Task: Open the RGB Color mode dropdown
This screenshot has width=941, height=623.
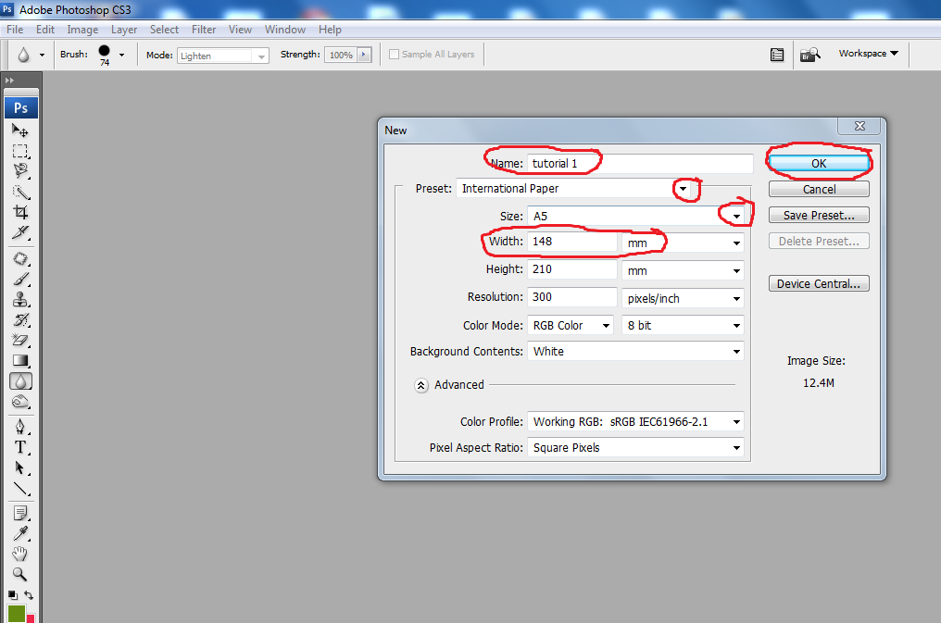Action: pos(606,326)
